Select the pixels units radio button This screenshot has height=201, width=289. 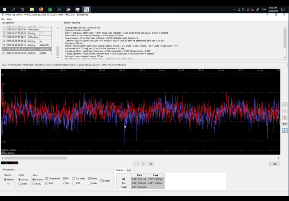(20, 184)
